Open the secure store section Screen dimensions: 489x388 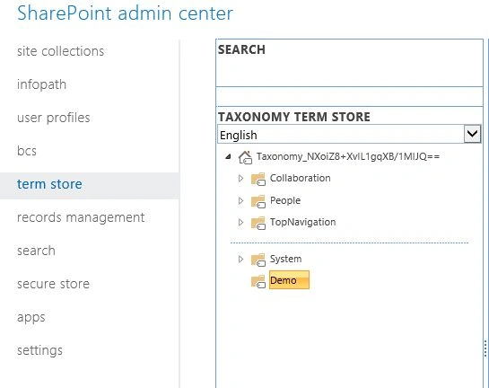[x=53, y=284]
